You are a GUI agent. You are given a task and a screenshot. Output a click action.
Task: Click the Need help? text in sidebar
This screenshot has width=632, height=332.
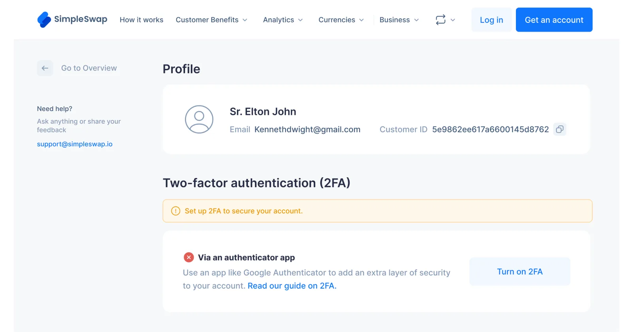55,109
